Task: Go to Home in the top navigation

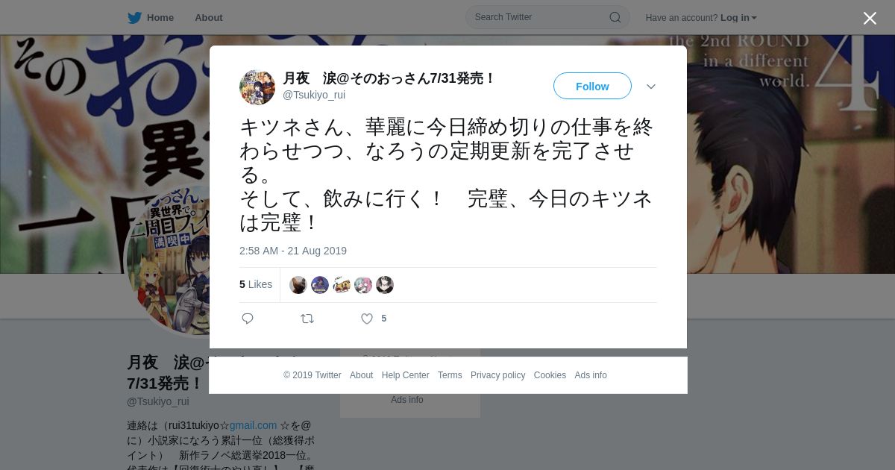Action: 160,18
